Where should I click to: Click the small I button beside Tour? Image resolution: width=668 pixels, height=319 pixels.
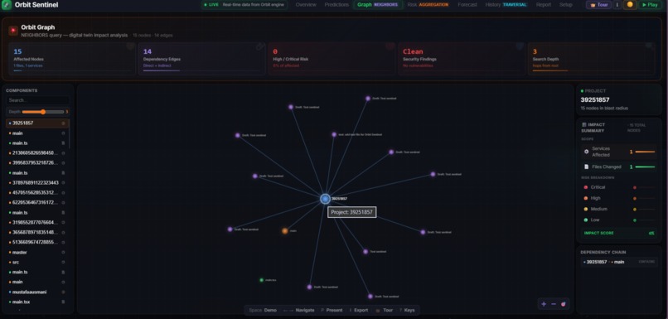coord(617,5)
